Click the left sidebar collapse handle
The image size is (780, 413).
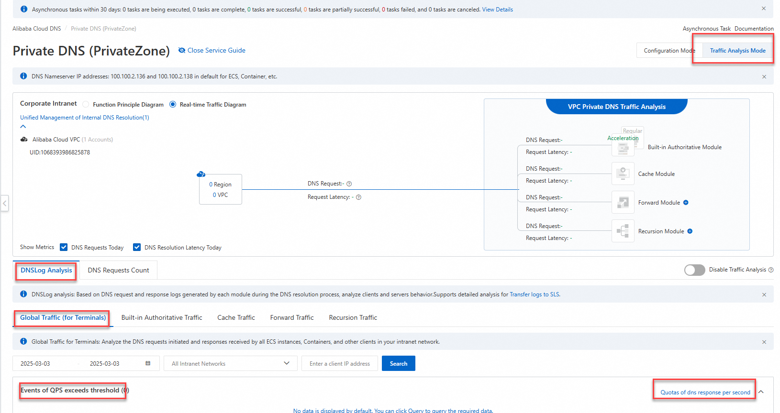point(4,203)
